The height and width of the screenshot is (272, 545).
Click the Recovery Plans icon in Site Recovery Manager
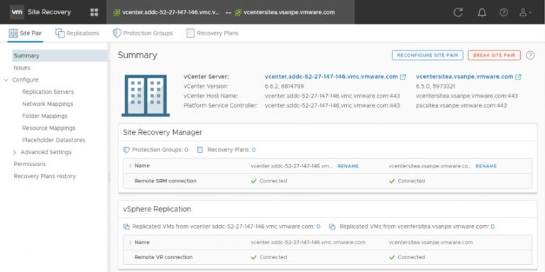point(200,150)
